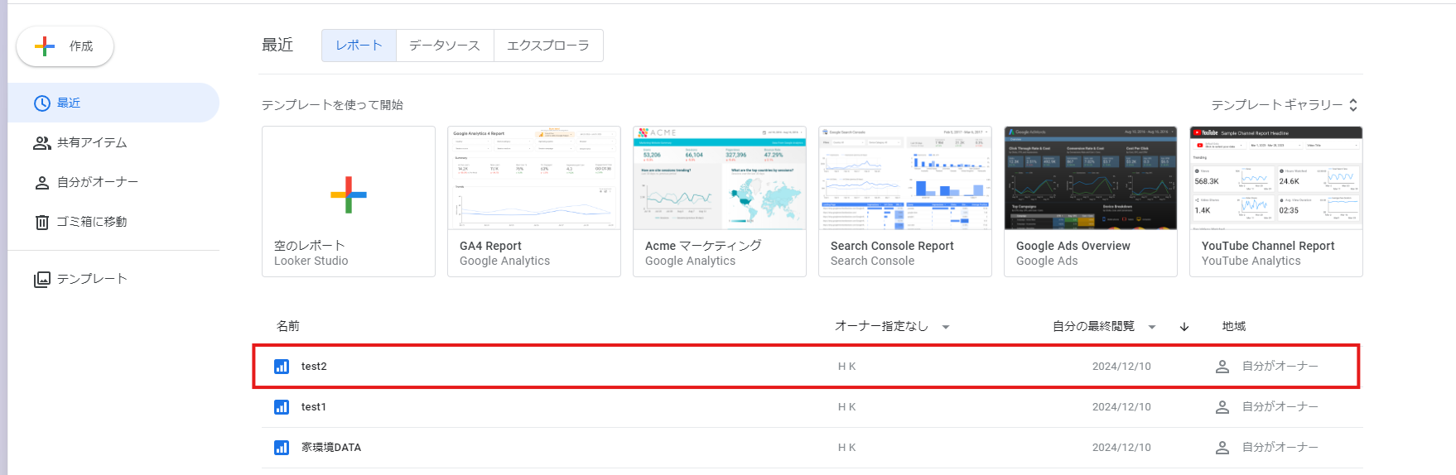
Task: Click the 名前 column header
Action: pyautogui.click(x=288, y=326)
